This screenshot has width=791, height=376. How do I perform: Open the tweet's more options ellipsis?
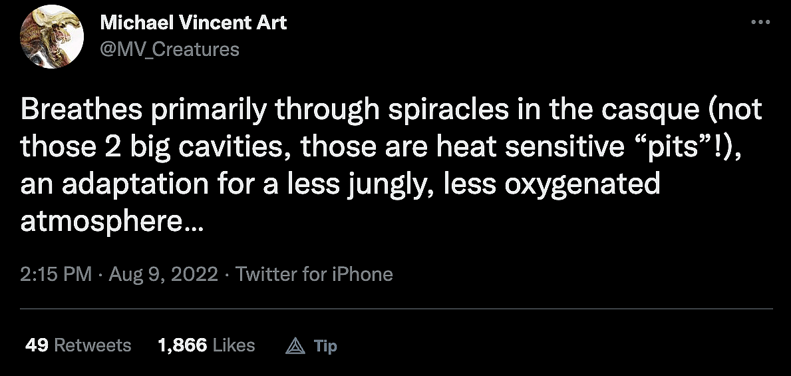(760, 22)
